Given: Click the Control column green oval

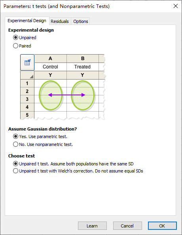Looking at the screenshot, I should 51,95.
